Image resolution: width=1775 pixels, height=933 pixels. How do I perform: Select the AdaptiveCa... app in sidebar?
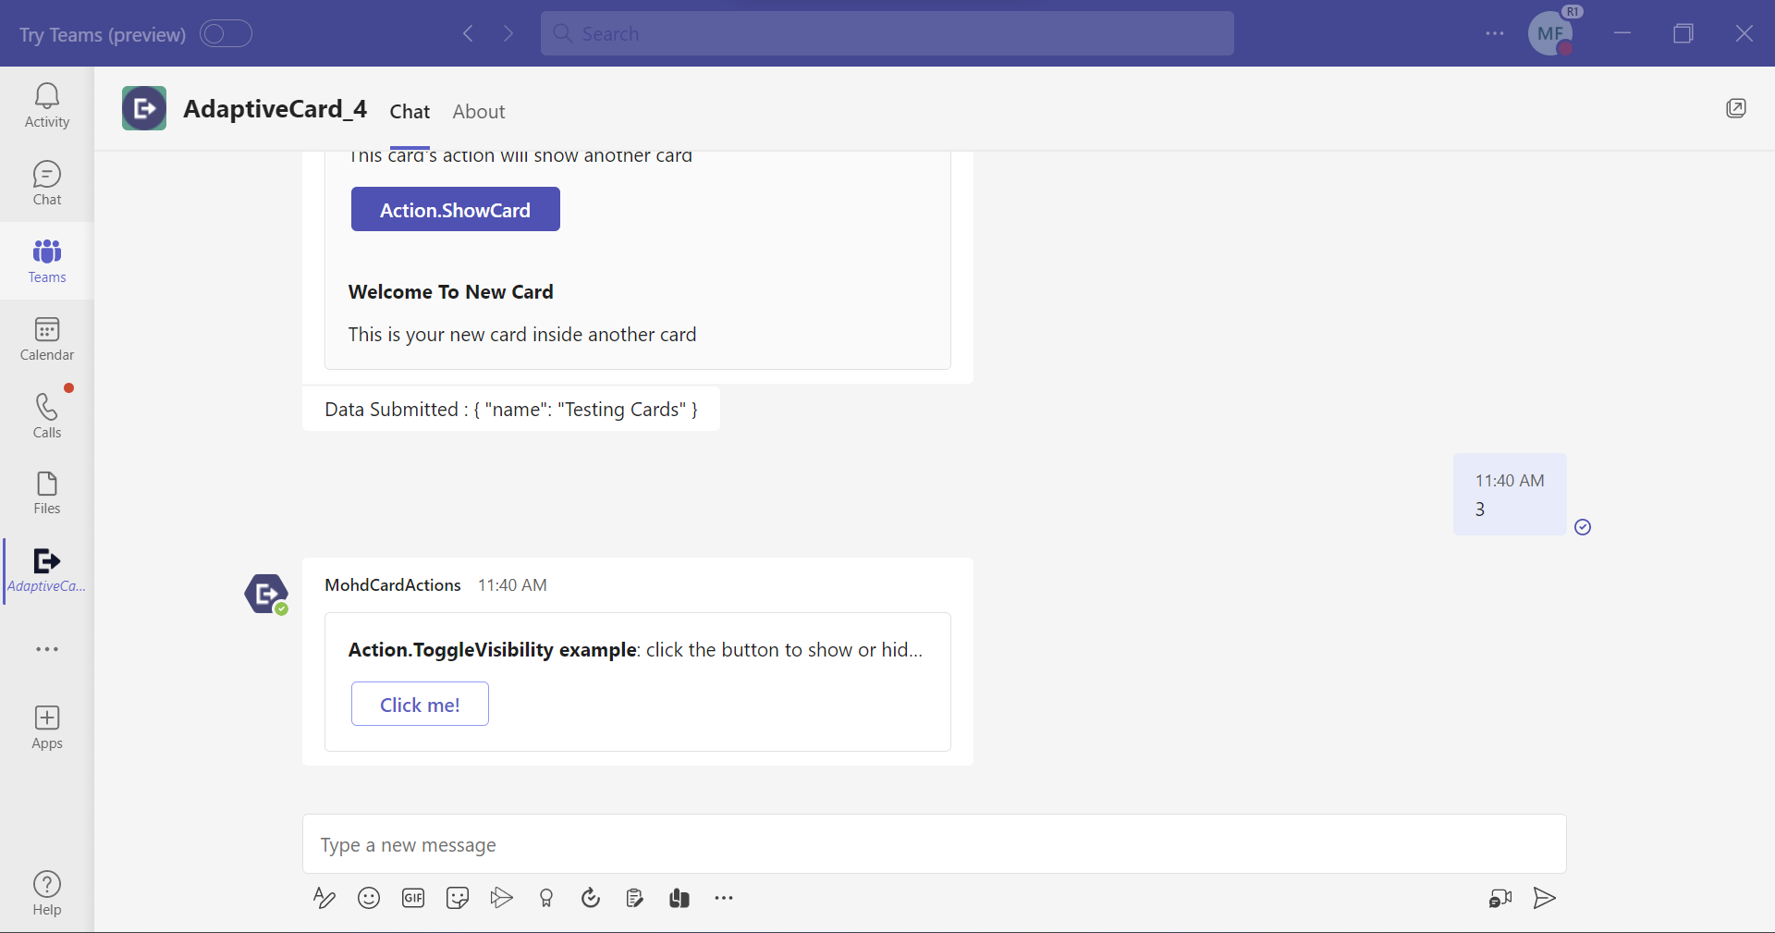(x=47, y=571)
